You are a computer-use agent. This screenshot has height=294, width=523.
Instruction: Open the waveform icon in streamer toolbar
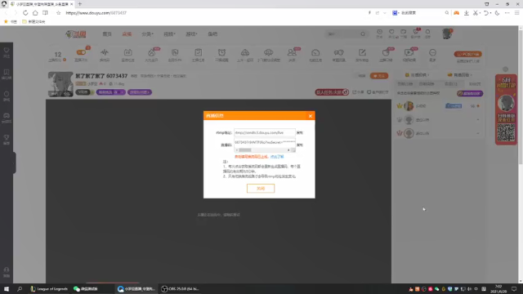coord(105,52)
